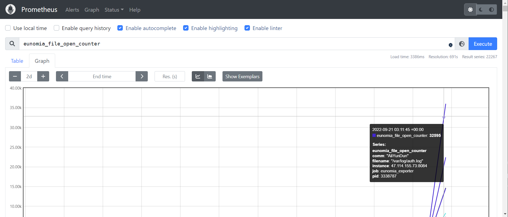Increase the time range with plus
Image resolution: width=508 pixels, height=217 pixels.
(x=43, y=77)
